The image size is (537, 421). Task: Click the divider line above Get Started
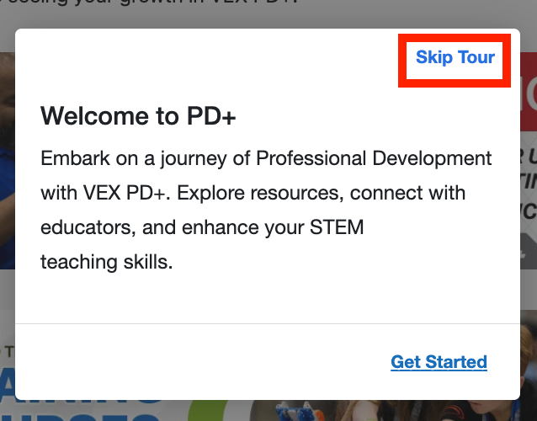click(x=268, y=323)
